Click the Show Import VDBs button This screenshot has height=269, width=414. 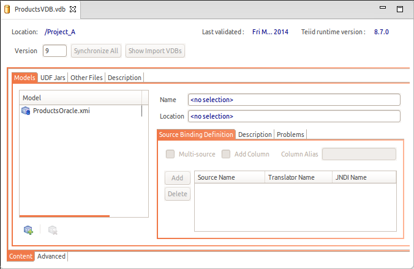coord(155,51)
